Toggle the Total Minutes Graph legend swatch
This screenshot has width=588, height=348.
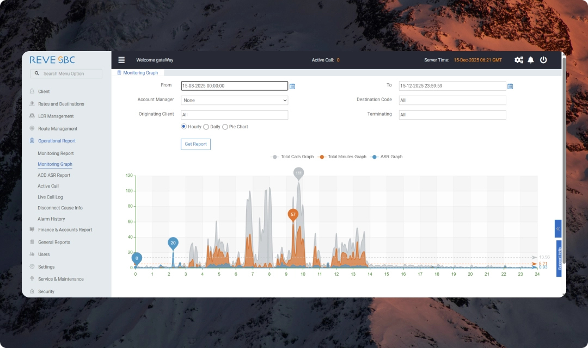click(x=322, y=157)
